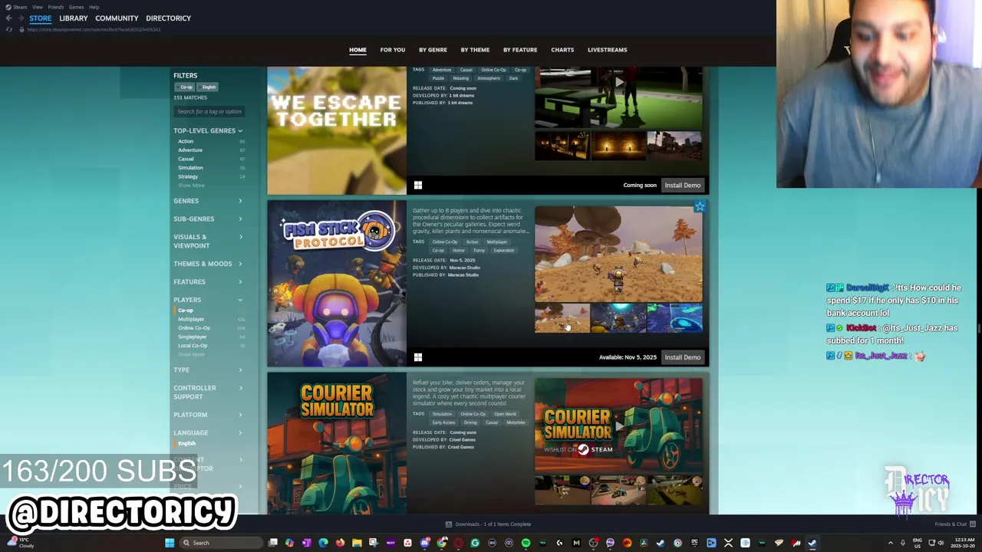Screen dimensions: 982x552
Task: Open the Task View icon in the taskbar
Action: click(272, 543)
